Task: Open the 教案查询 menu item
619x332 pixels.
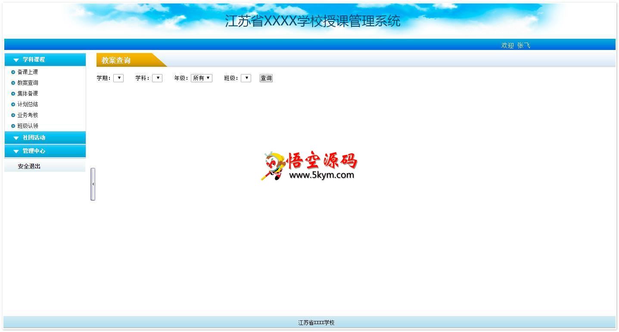Action: point(28,83)
